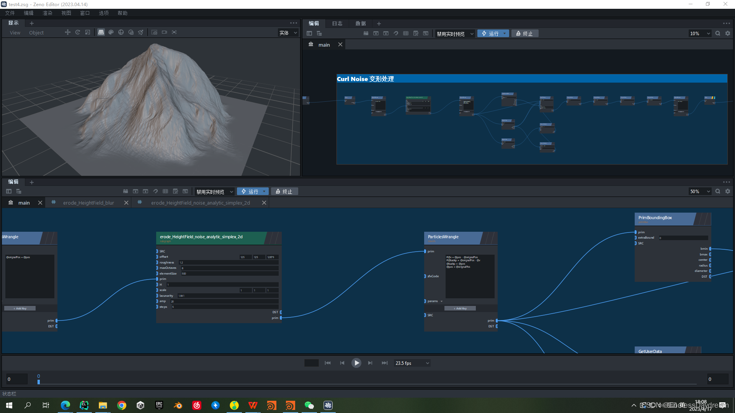The width and height of the screenshot is (735, 413).
Task: Expand the 23.5 fps frame rate dropdown
Action: (412, 363)
